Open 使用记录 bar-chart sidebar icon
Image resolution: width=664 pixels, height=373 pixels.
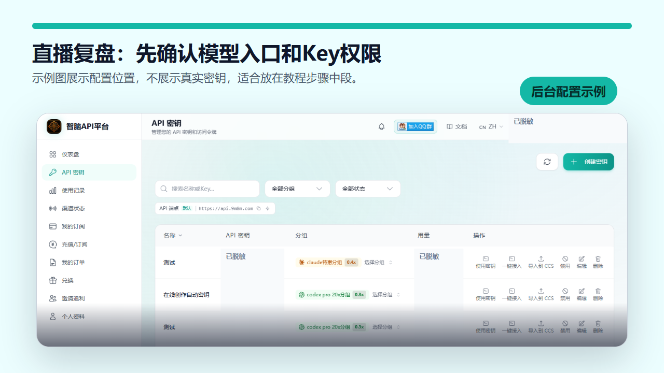52,191
